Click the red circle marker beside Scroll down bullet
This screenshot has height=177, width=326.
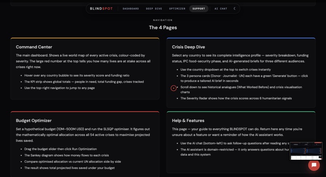[x=174, y=88]
